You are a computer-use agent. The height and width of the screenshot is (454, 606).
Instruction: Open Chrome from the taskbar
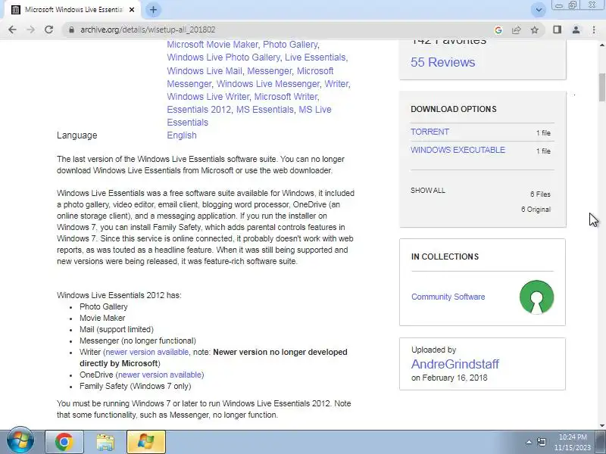(64, 442)
